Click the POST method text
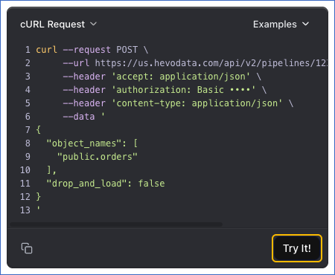Image resolution: width=335 pixels, height=275 pixels. click(x=127, y=50)
